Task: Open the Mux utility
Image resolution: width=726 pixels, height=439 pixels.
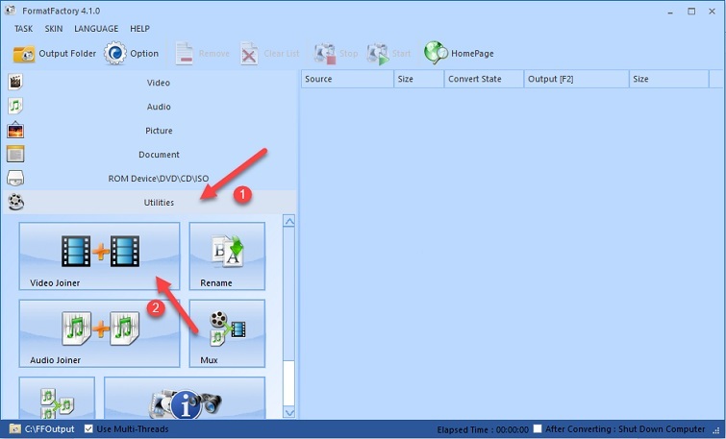Action: click(x=227, y=332)
